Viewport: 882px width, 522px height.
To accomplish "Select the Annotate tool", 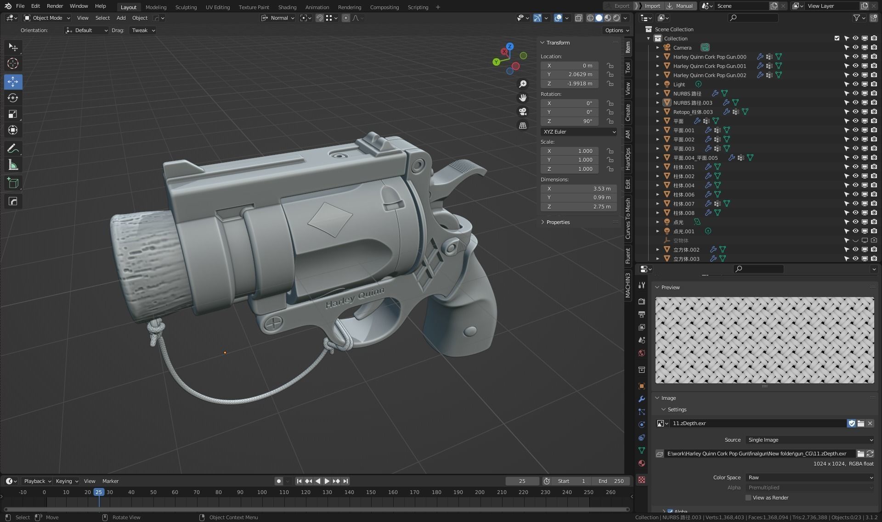I will (13, 148).
